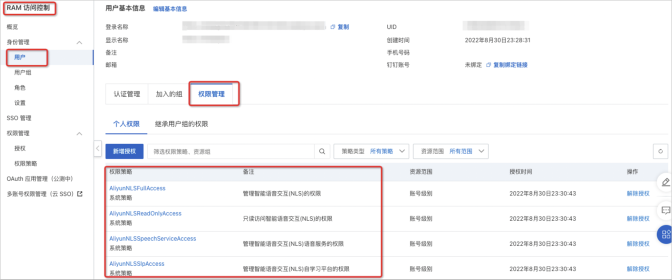Click the note 只读访问智能语音交互(NLS)的权限

pyautogui.click(x=288, y=219)
